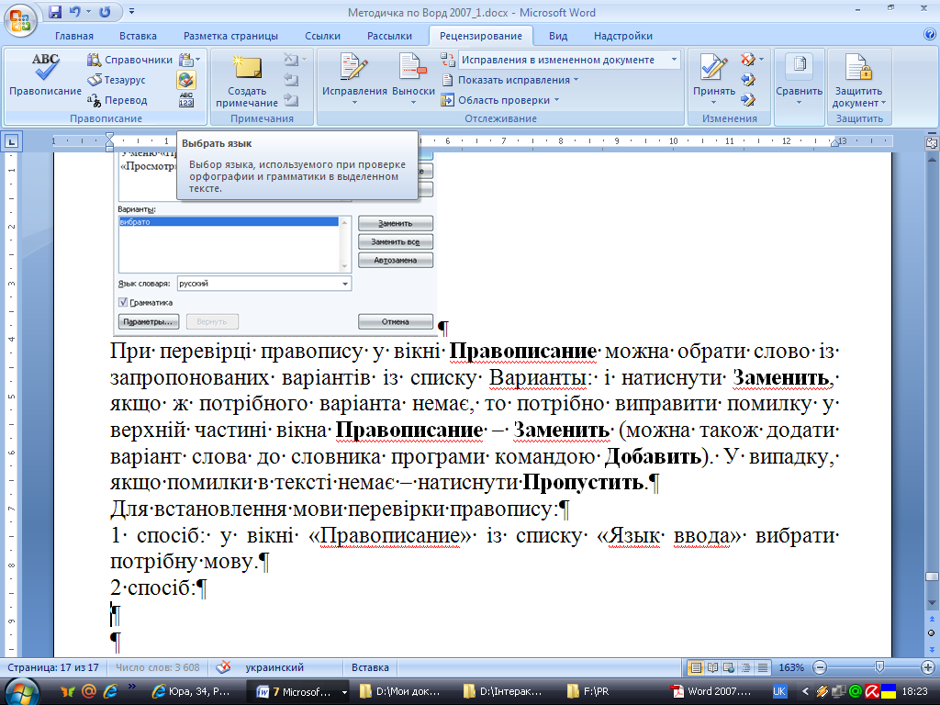Toggle ruler button above scrollbar

point(931,143)
